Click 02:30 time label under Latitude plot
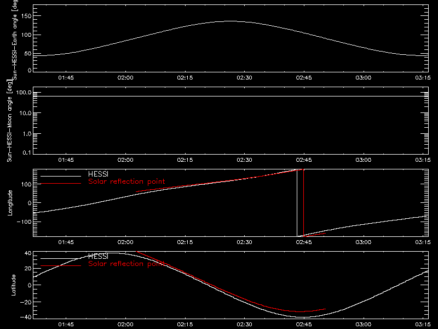438x329 pixels. point(244,325)
